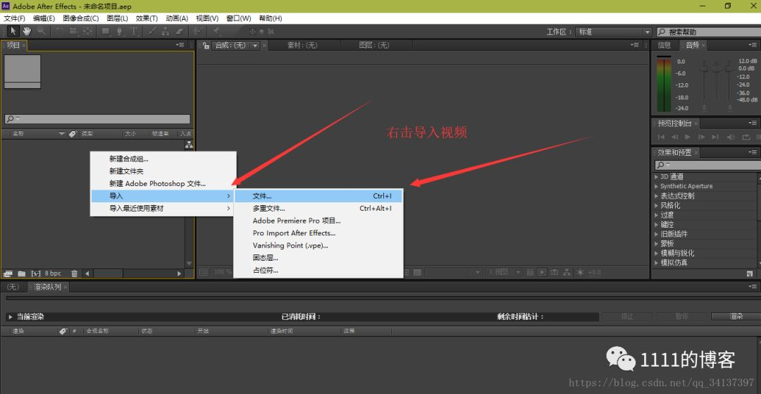Choose 新建文件夹 in the context menu
The height and width of the screenshot is (394, 761).
(163, 171)
